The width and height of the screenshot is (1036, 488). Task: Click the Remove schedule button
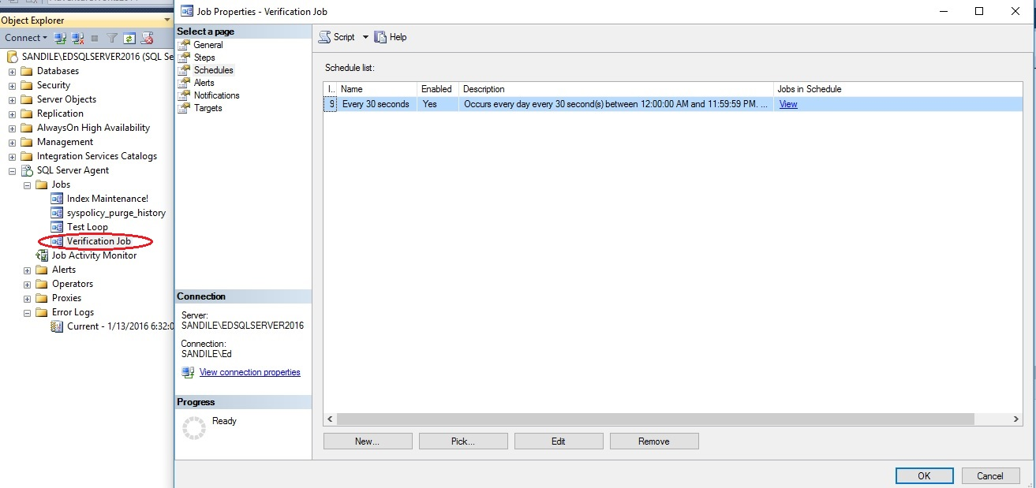tap(654, 441)
